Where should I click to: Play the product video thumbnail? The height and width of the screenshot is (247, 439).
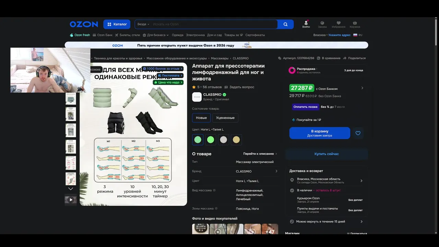pyautogui.click(x=71, y=200)
